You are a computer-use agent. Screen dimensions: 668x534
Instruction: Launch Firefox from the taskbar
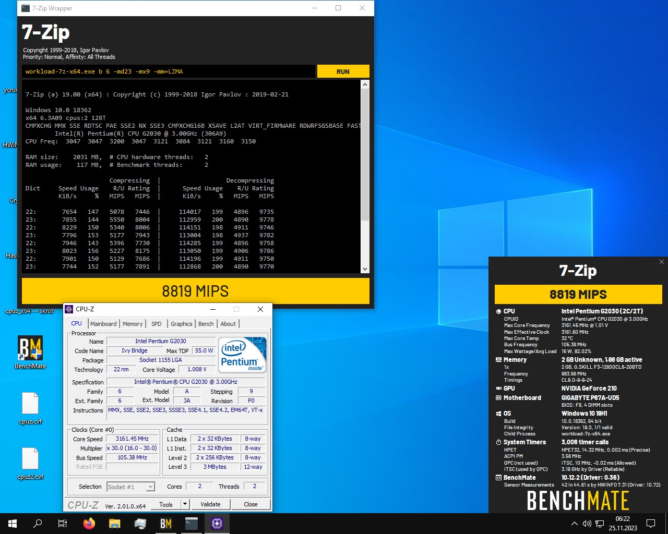pyautogui.click(x=89, y=524)
